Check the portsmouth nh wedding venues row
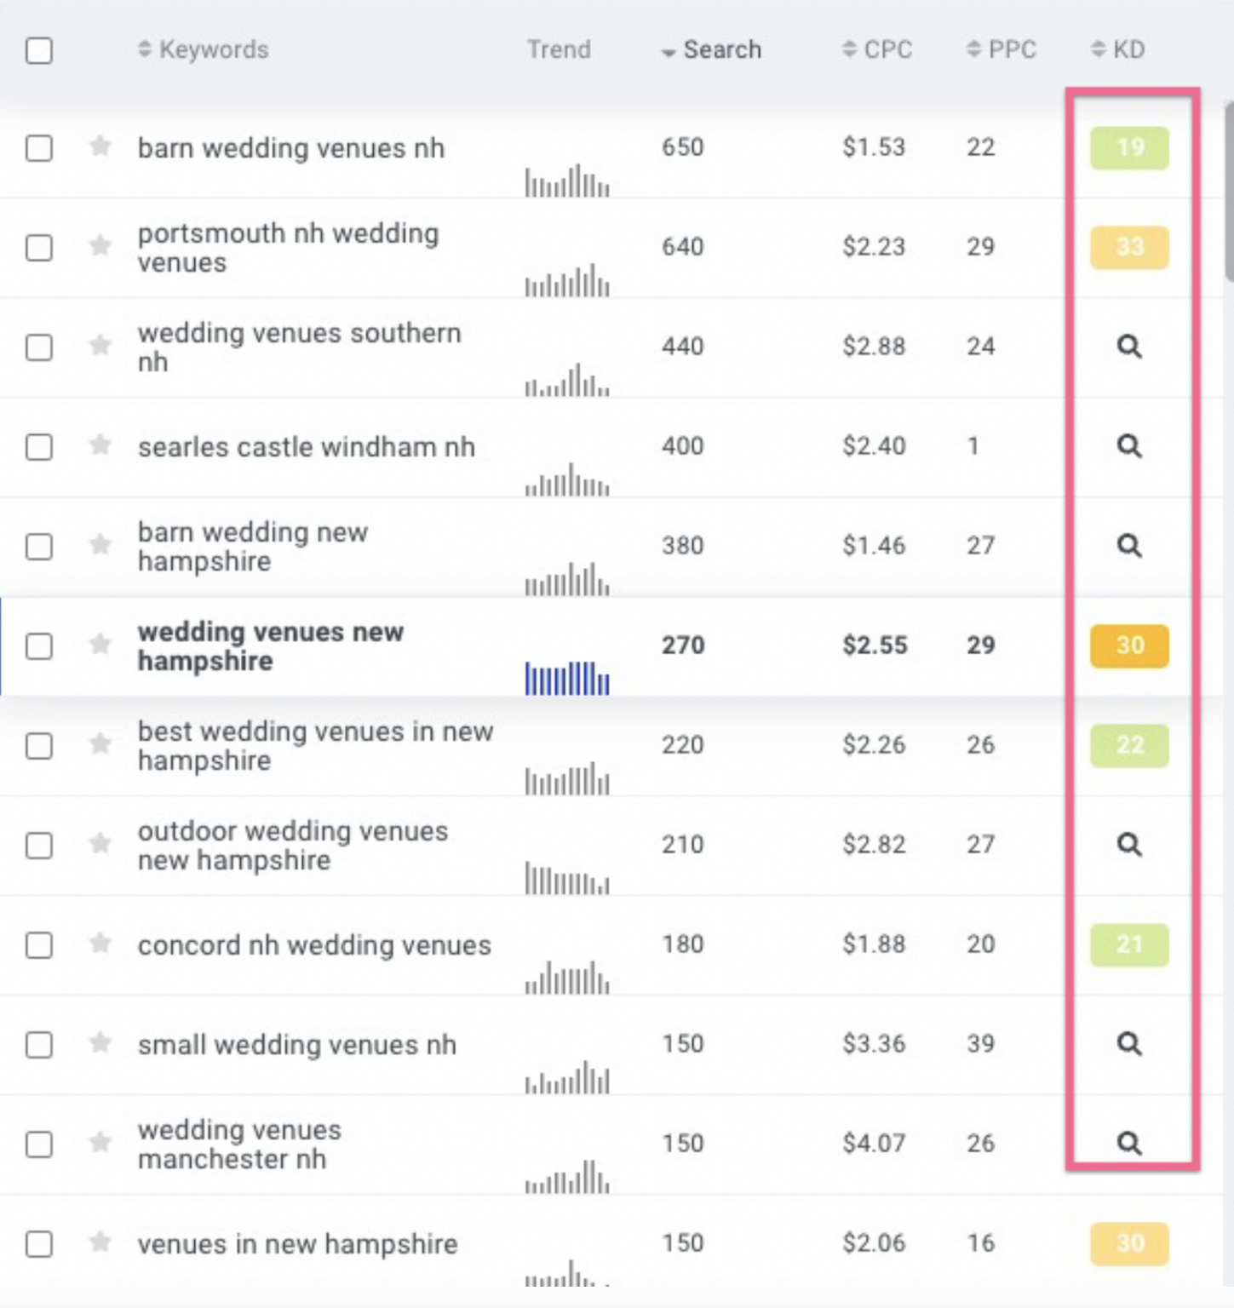Viewport: 1234px width, 1308px height. coord(39,248)
